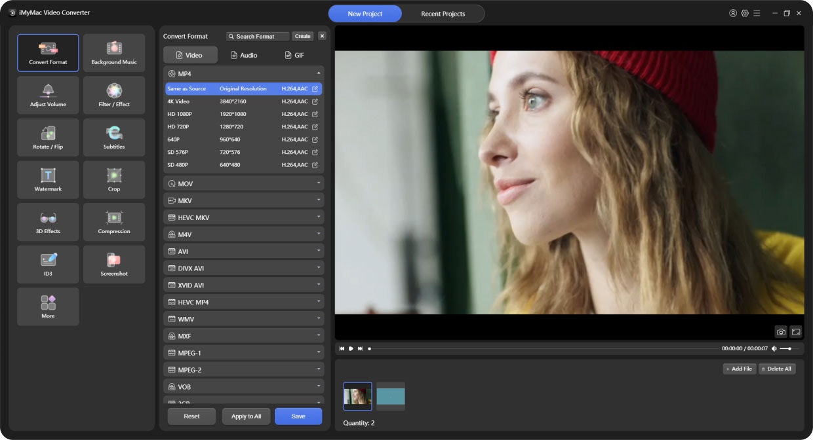Play the preview video
The image size is (813, 440).
[x=351, y=349]
